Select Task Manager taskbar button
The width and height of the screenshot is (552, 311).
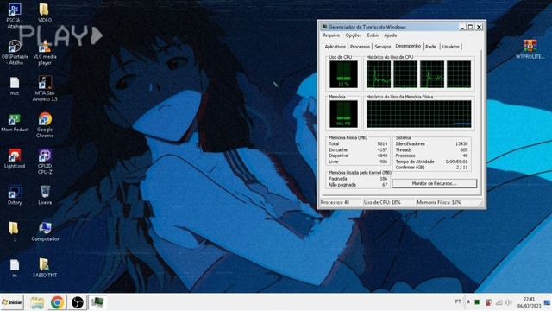point(97,302)
